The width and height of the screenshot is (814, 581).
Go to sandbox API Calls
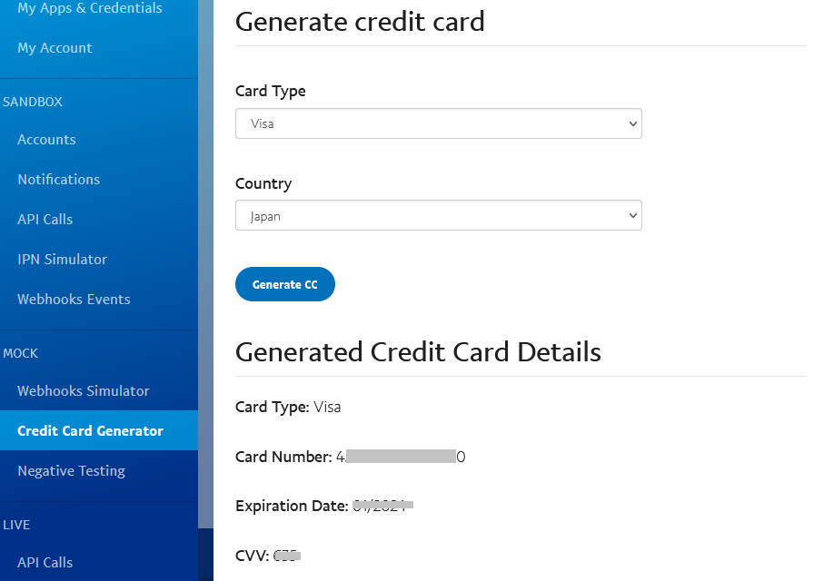[45, 219]
